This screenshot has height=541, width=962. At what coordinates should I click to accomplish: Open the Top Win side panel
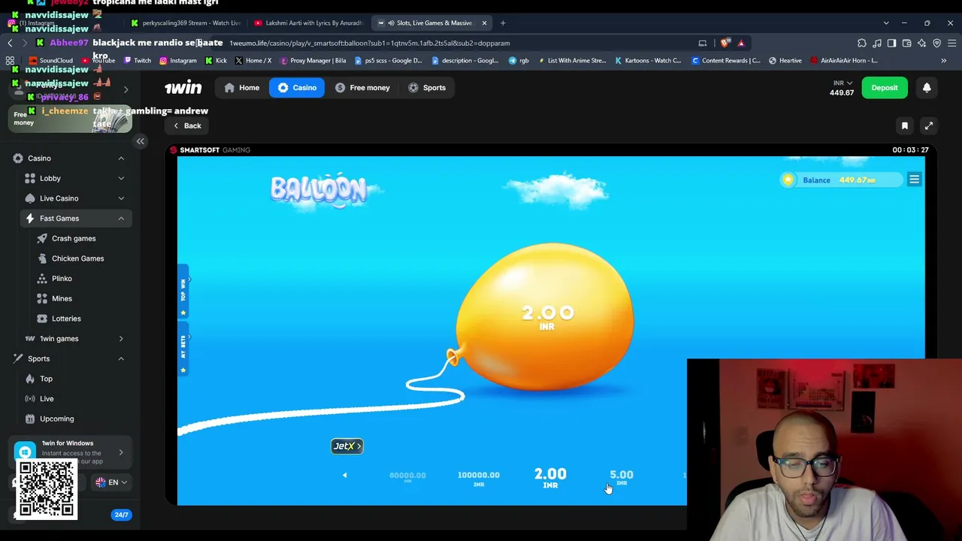pyautogui.click(x=183, y=291)
